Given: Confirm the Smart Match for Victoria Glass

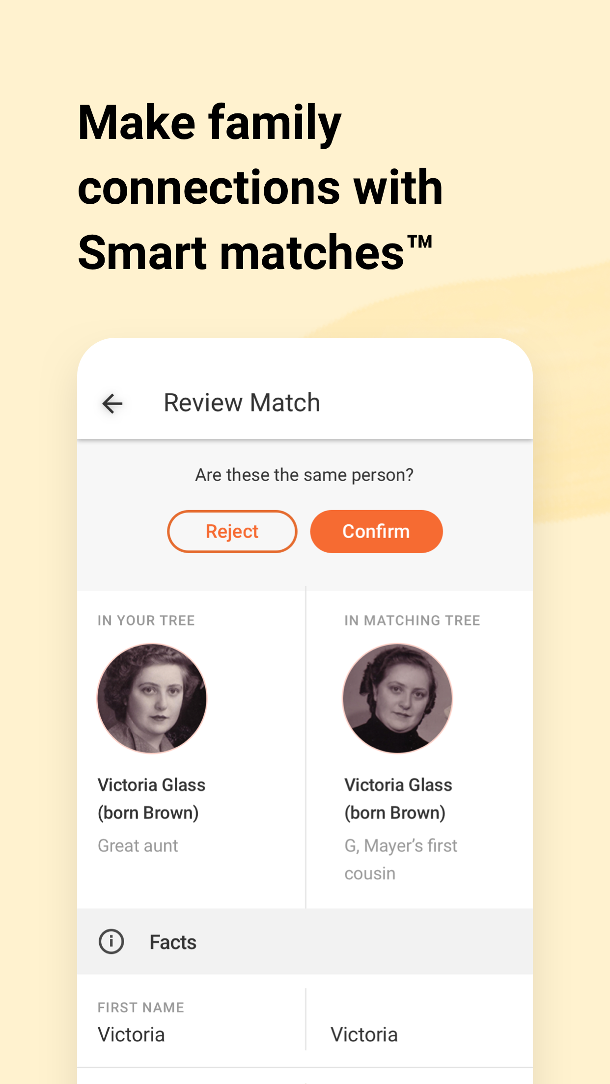Looking at the screenshot, I should coord(376,531).
